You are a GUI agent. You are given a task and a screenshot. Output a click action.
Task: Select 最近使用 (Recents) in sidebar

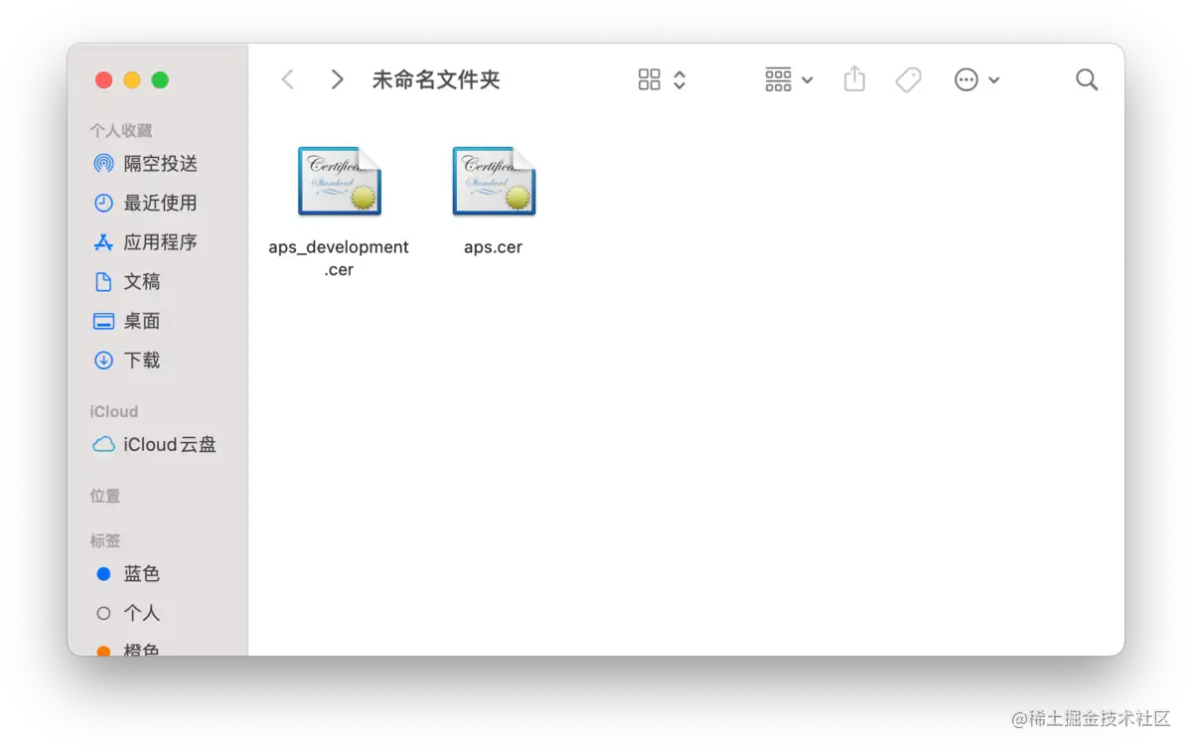[145, 203]
